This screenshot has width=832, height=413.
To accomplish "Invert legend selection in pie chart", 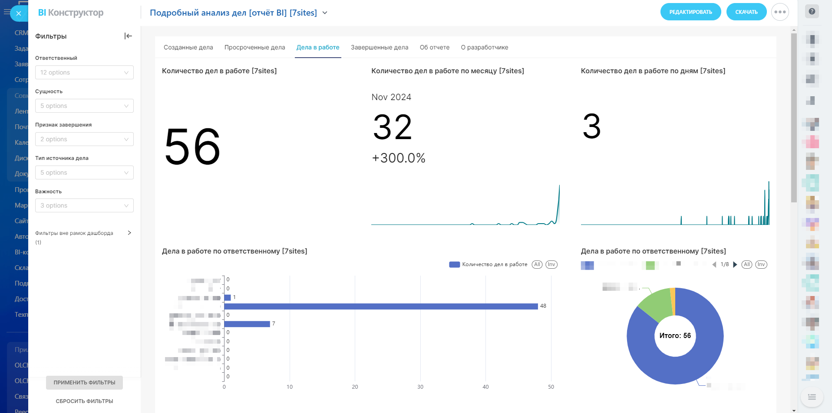I will 761,264.
